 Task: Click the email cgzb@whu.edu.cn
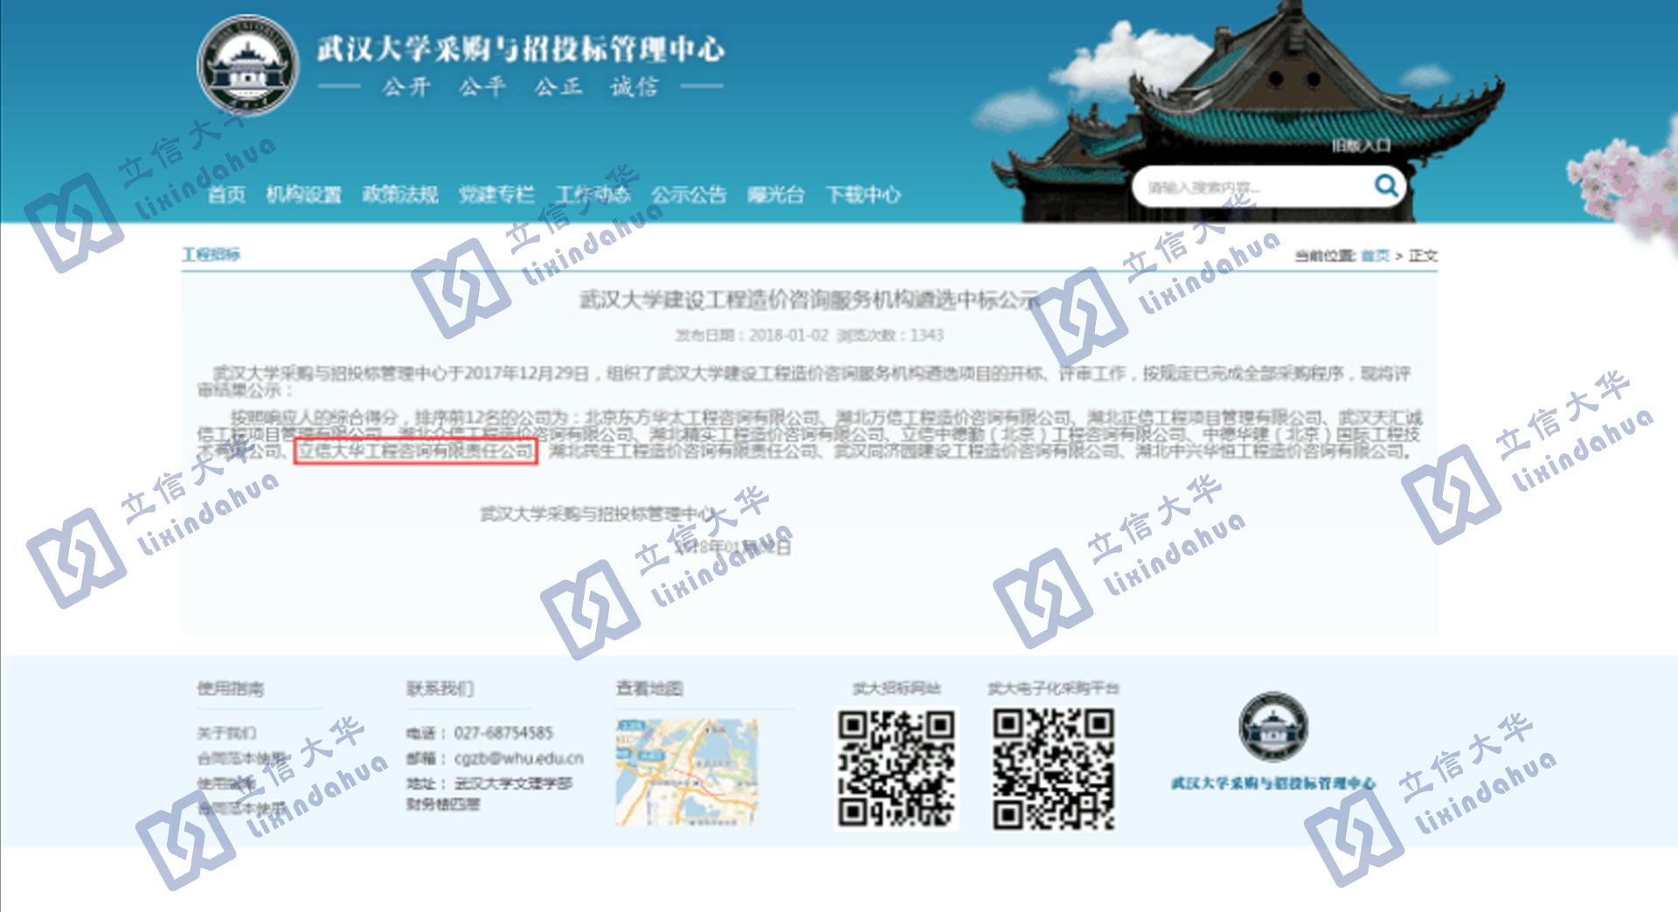coord(519,758)
